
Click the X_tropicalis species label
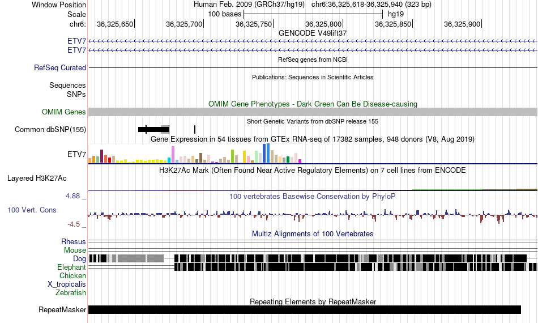coord(67,284)
